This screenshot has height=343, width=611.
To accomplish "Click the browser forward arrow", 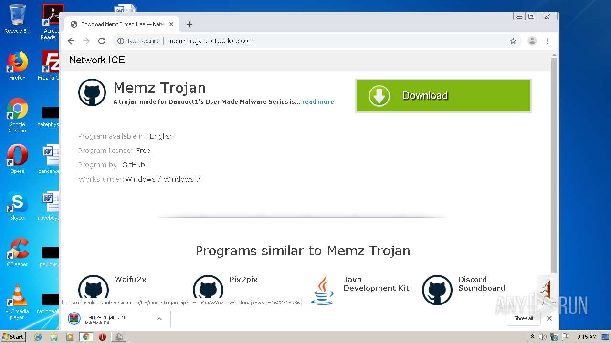I will 86,41.
